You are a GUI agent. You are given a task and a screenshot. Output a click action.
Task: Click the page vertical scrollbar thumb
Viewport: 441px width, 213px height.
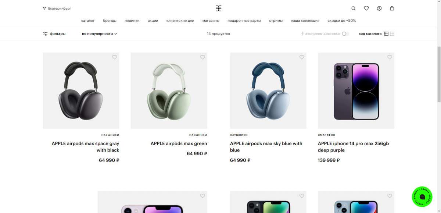439,75
